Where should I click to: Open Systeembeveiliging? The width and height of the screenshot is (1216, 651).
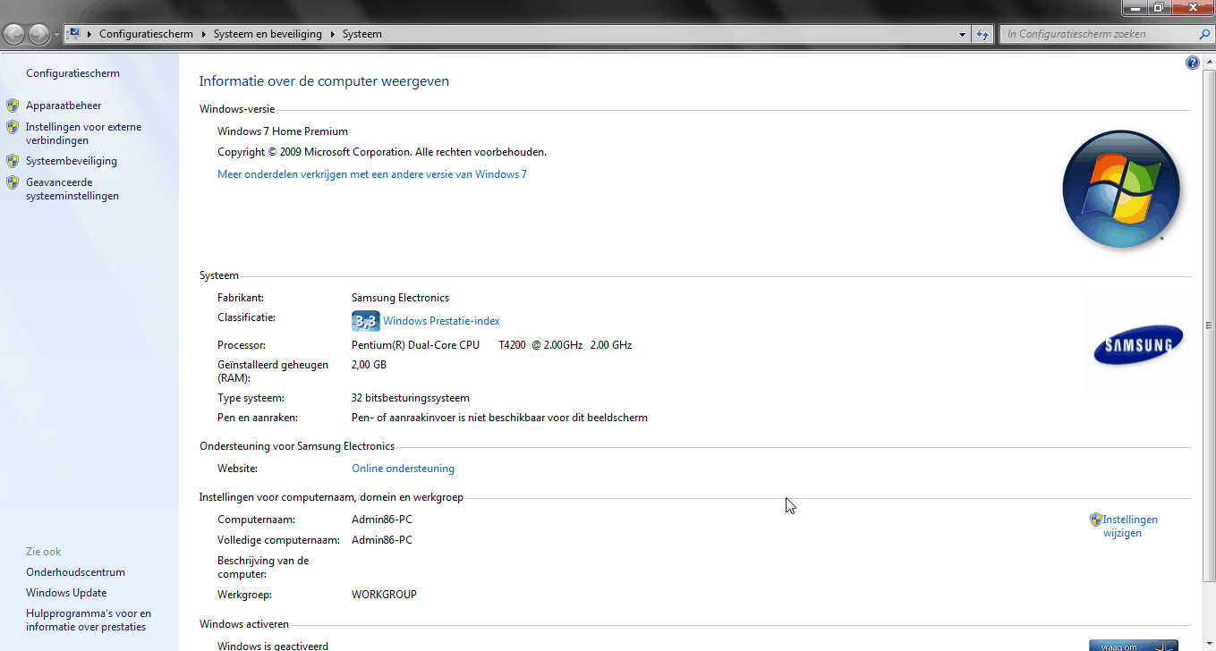[x=72, y=161]
